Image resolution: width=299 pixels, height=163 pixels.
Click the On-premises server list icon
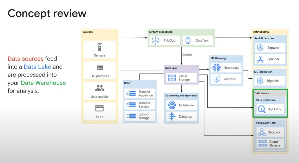[x=99, y=68]
